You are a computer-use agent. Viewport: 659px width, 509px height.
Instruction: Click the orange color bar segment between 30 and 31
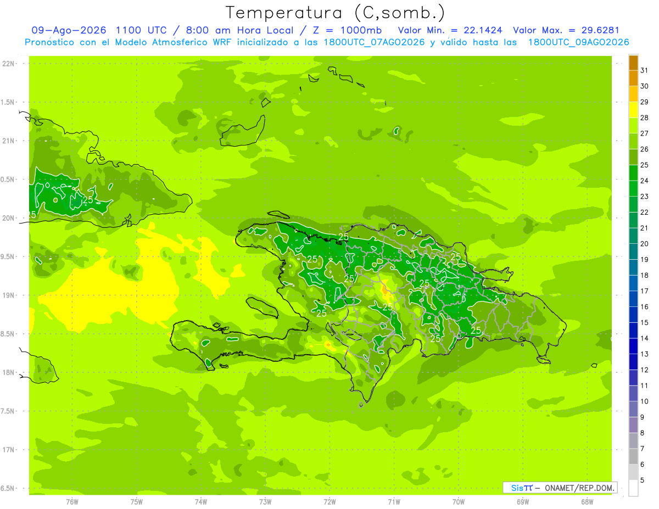click(x=634, y=79)
